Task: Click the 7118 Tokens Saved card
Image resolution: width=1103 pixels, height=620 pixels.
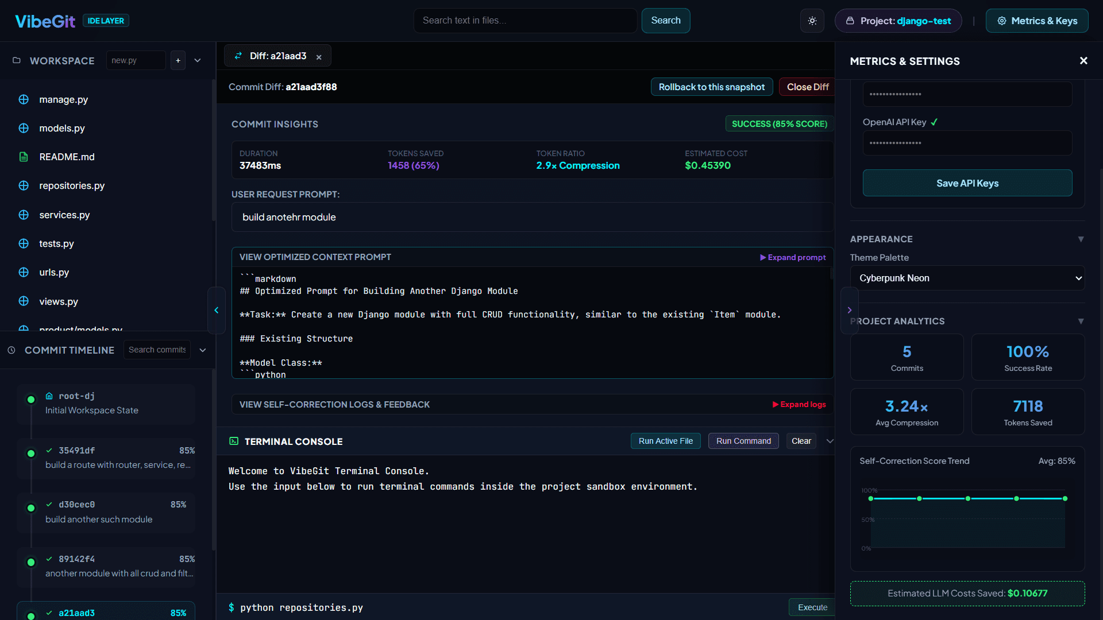Action: tap(1028, 412)
